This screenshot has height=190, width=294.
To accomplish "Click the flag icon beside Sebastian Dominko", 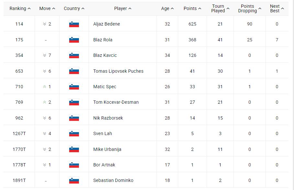I will [x=74, y=180].
